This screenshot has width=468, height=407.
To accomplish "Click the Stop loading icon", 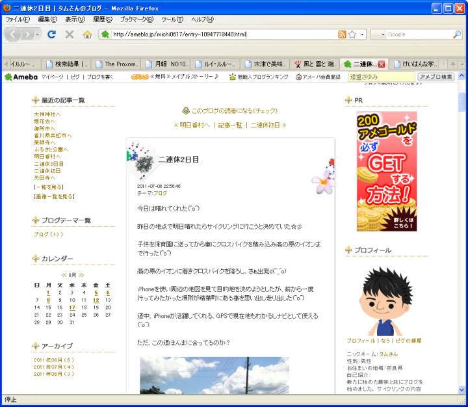I will coord(70,34).
